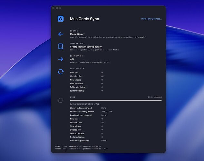The height and width of the screenshot is (161, 204).
Task: Click the 'Folders to delete' row
Action: click(86, 87)
